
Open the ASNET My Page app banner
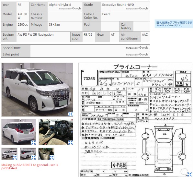[174, 24]
